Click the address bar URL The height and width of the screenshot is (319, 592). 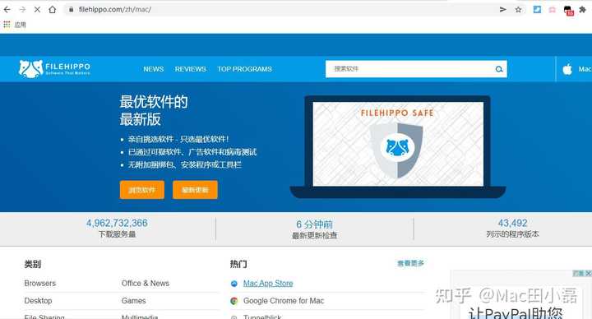point(115,9)
